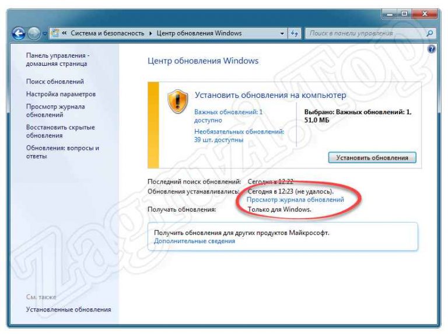Viewport: 448px width, 334px height.
Task: Open recent pages dropdown next to navigation arrows
Action: coord(44,34)
